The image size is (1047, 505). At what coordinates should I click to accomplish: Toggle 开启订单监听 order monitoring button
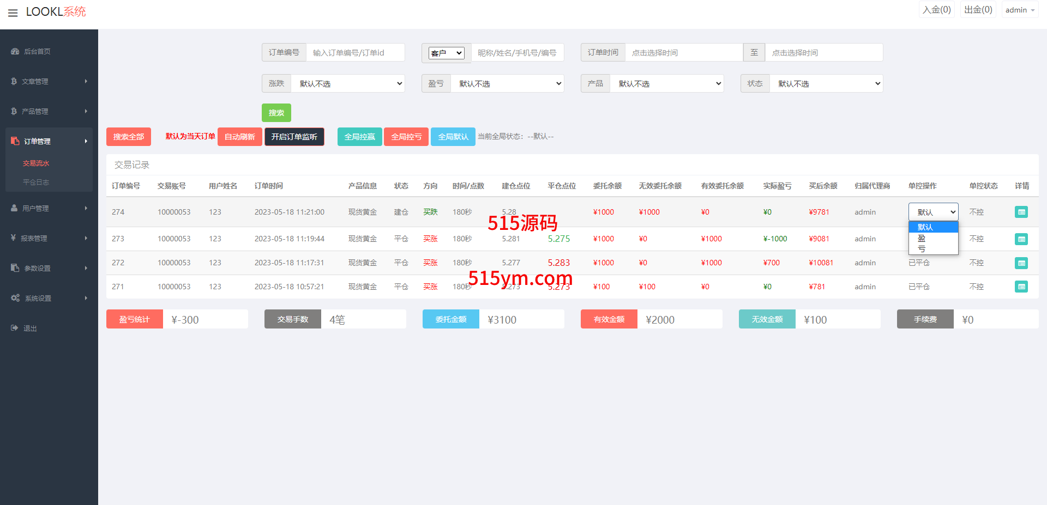tap(294, 137)
